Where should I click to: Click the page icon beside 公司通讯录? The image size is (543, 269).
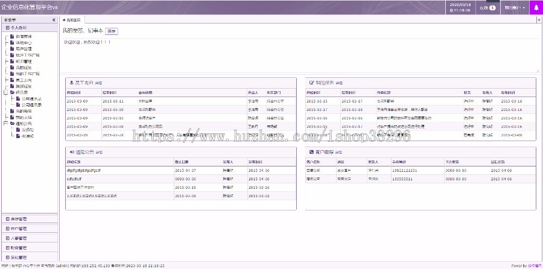18,105
